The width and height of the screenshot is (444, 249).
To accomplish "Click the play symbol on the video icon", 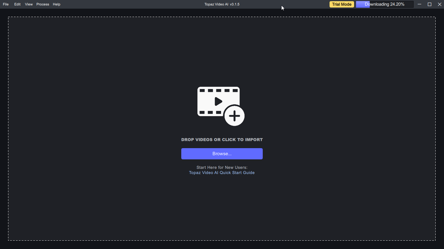I will tap(218, 101).
